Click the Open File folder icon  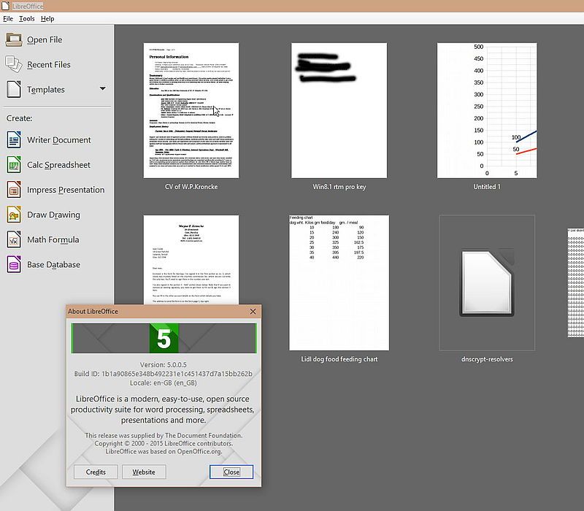click(x=14, y=39)
